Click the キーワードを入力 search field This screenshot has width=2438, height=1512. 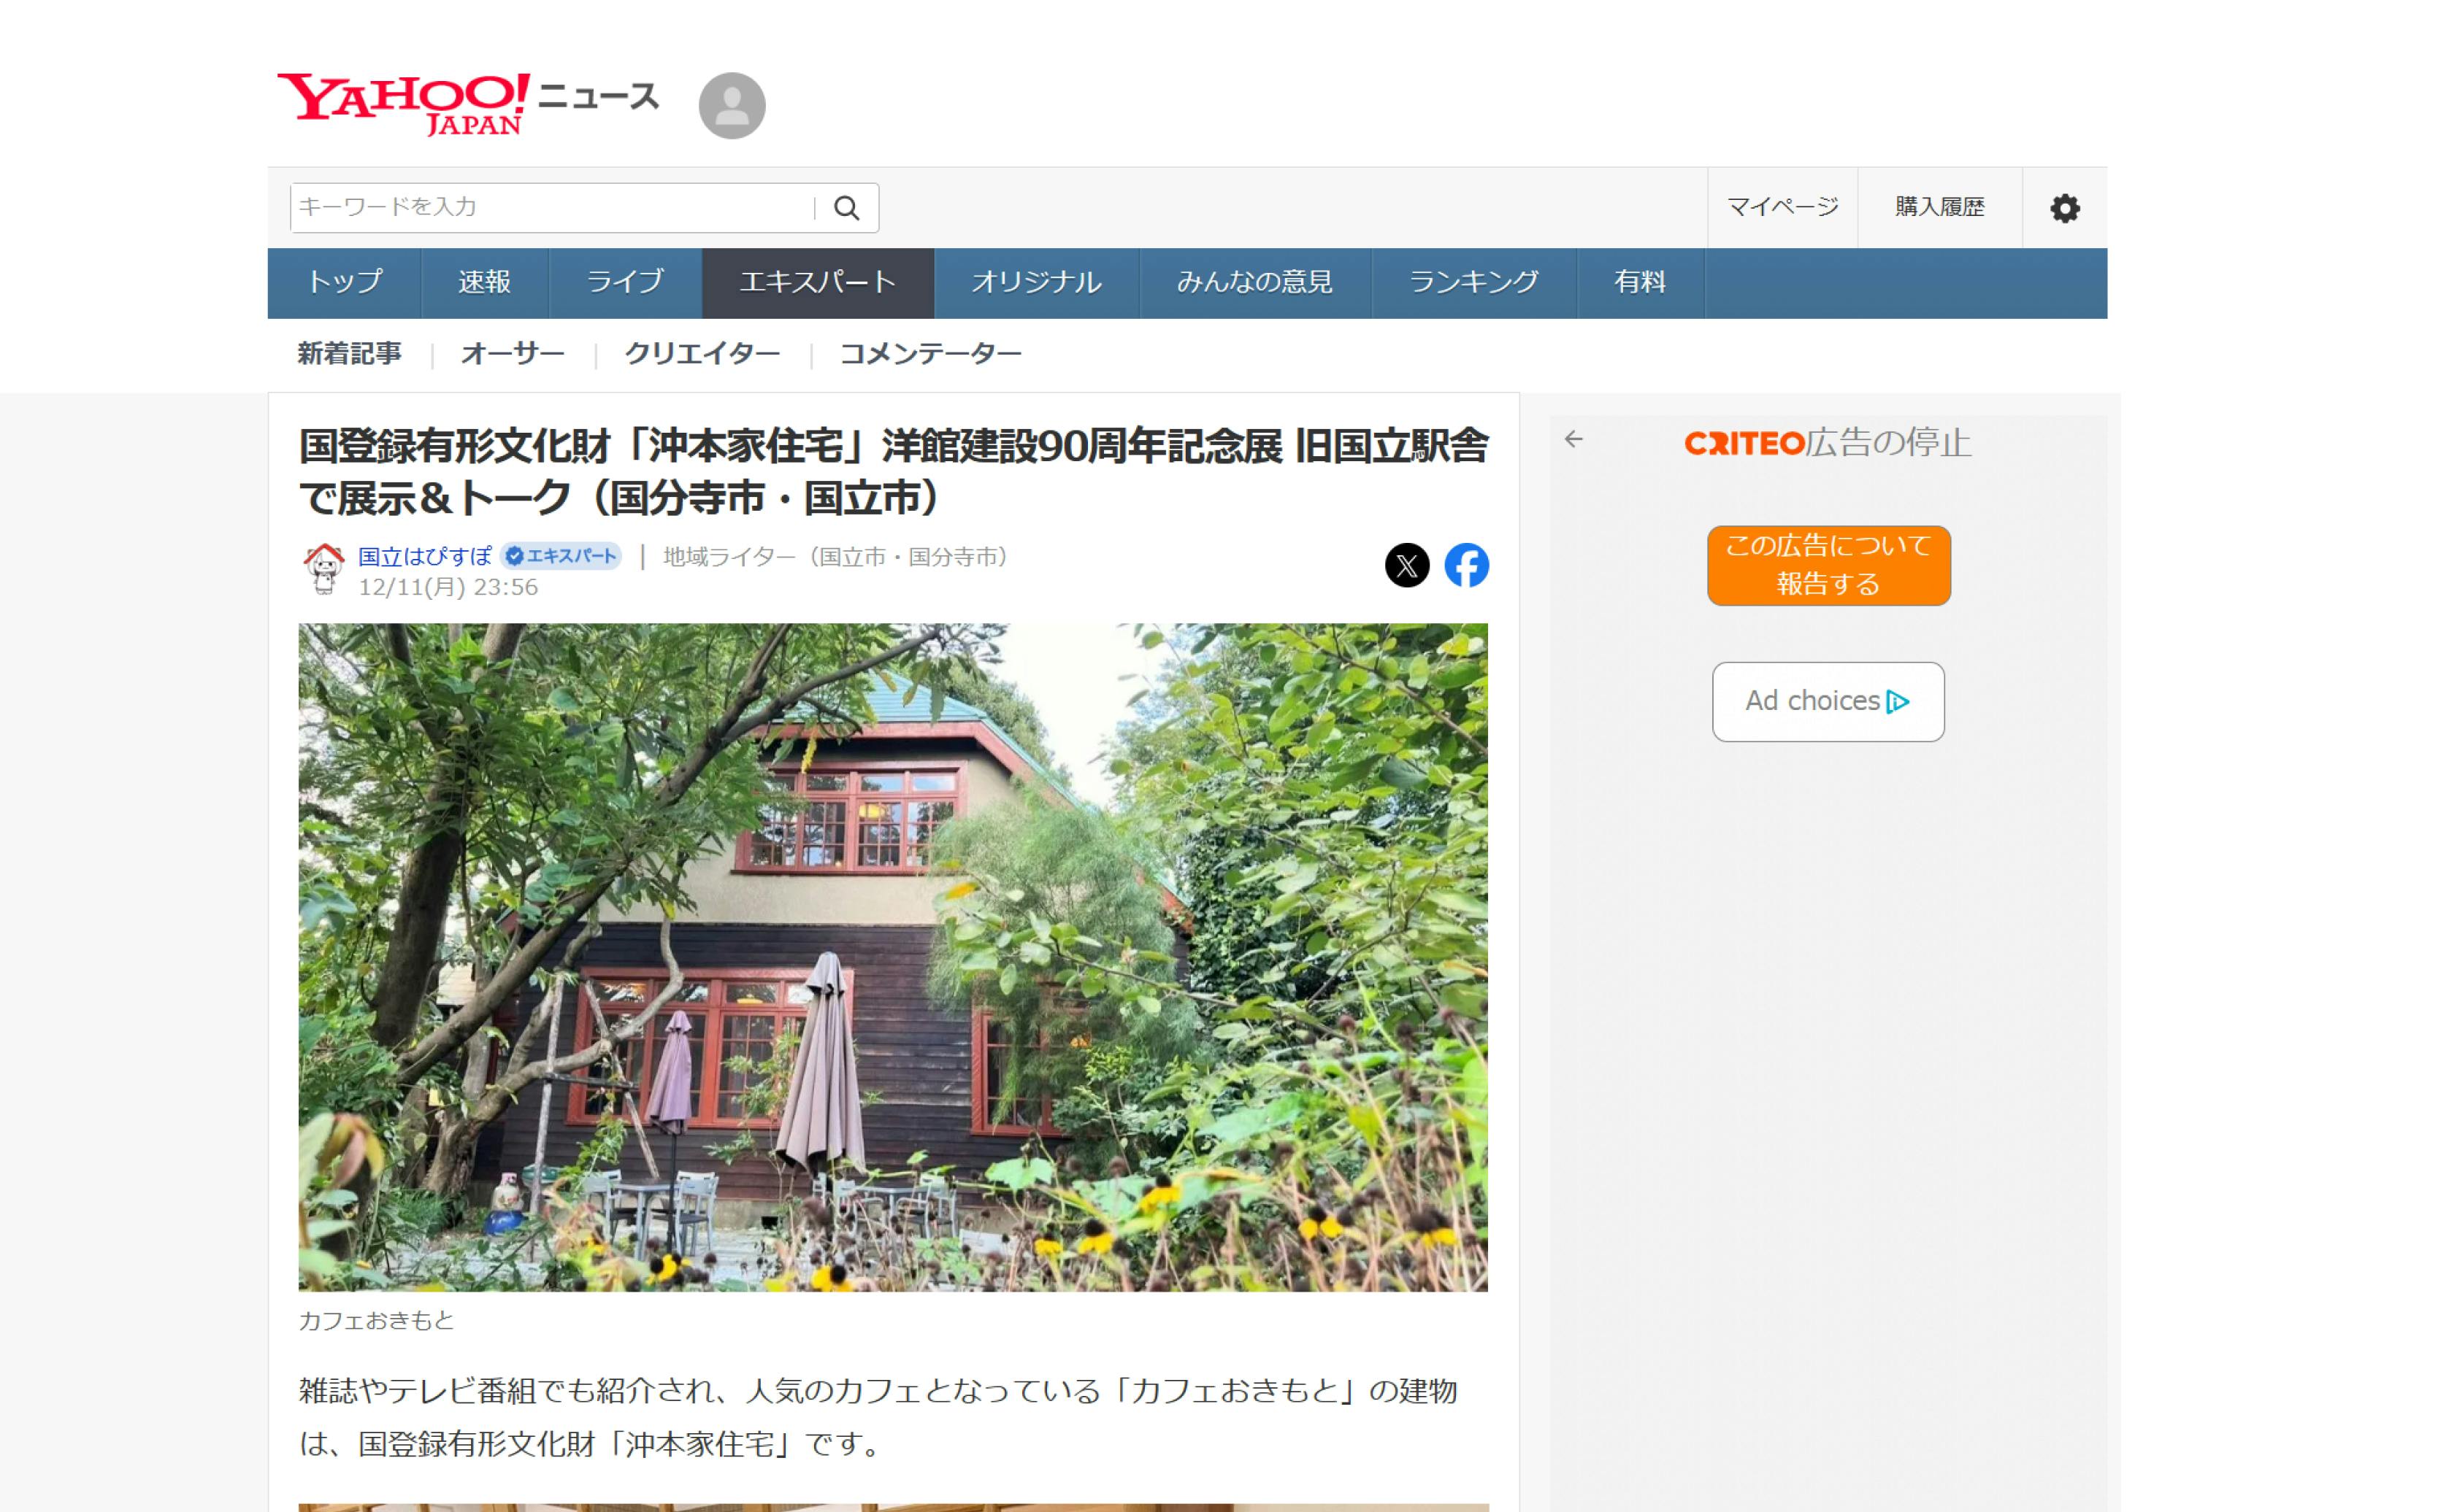coord(552,207)
